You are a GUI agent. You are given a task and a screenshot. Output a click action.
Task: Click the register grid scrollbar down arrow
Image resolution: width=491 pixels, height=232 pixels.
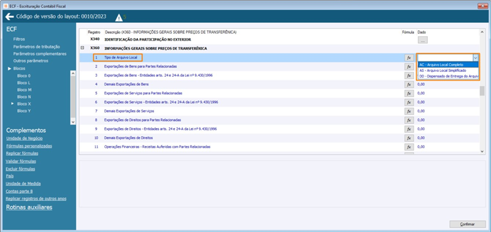(x=482, y=151)
